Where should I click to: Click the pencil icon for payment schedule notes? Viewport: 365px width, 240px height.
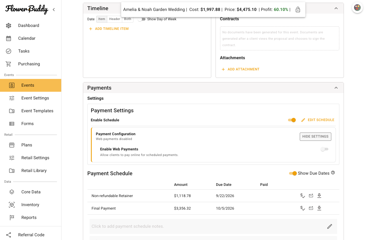330,226
